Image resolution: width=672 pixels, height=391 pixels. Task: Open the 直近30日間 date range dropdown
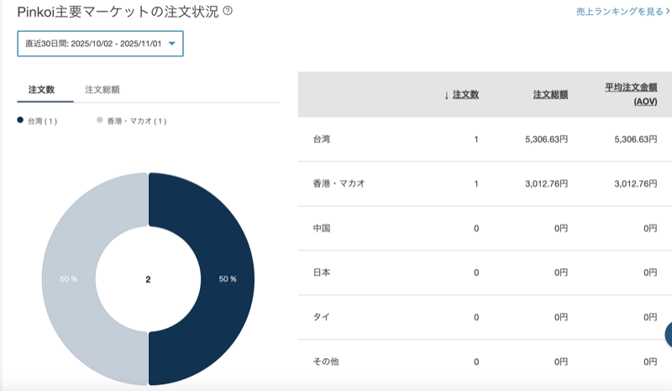tap(100, 44)
